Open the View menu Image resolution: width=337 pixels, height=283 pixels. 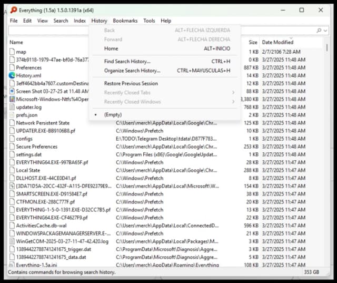tap(42, 21)
